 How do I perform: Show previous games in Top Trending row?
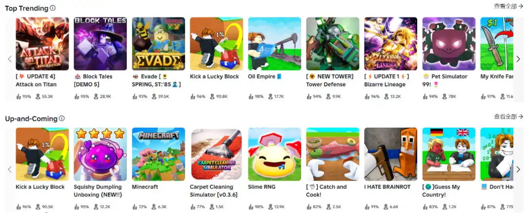click(x=10, y=59)
